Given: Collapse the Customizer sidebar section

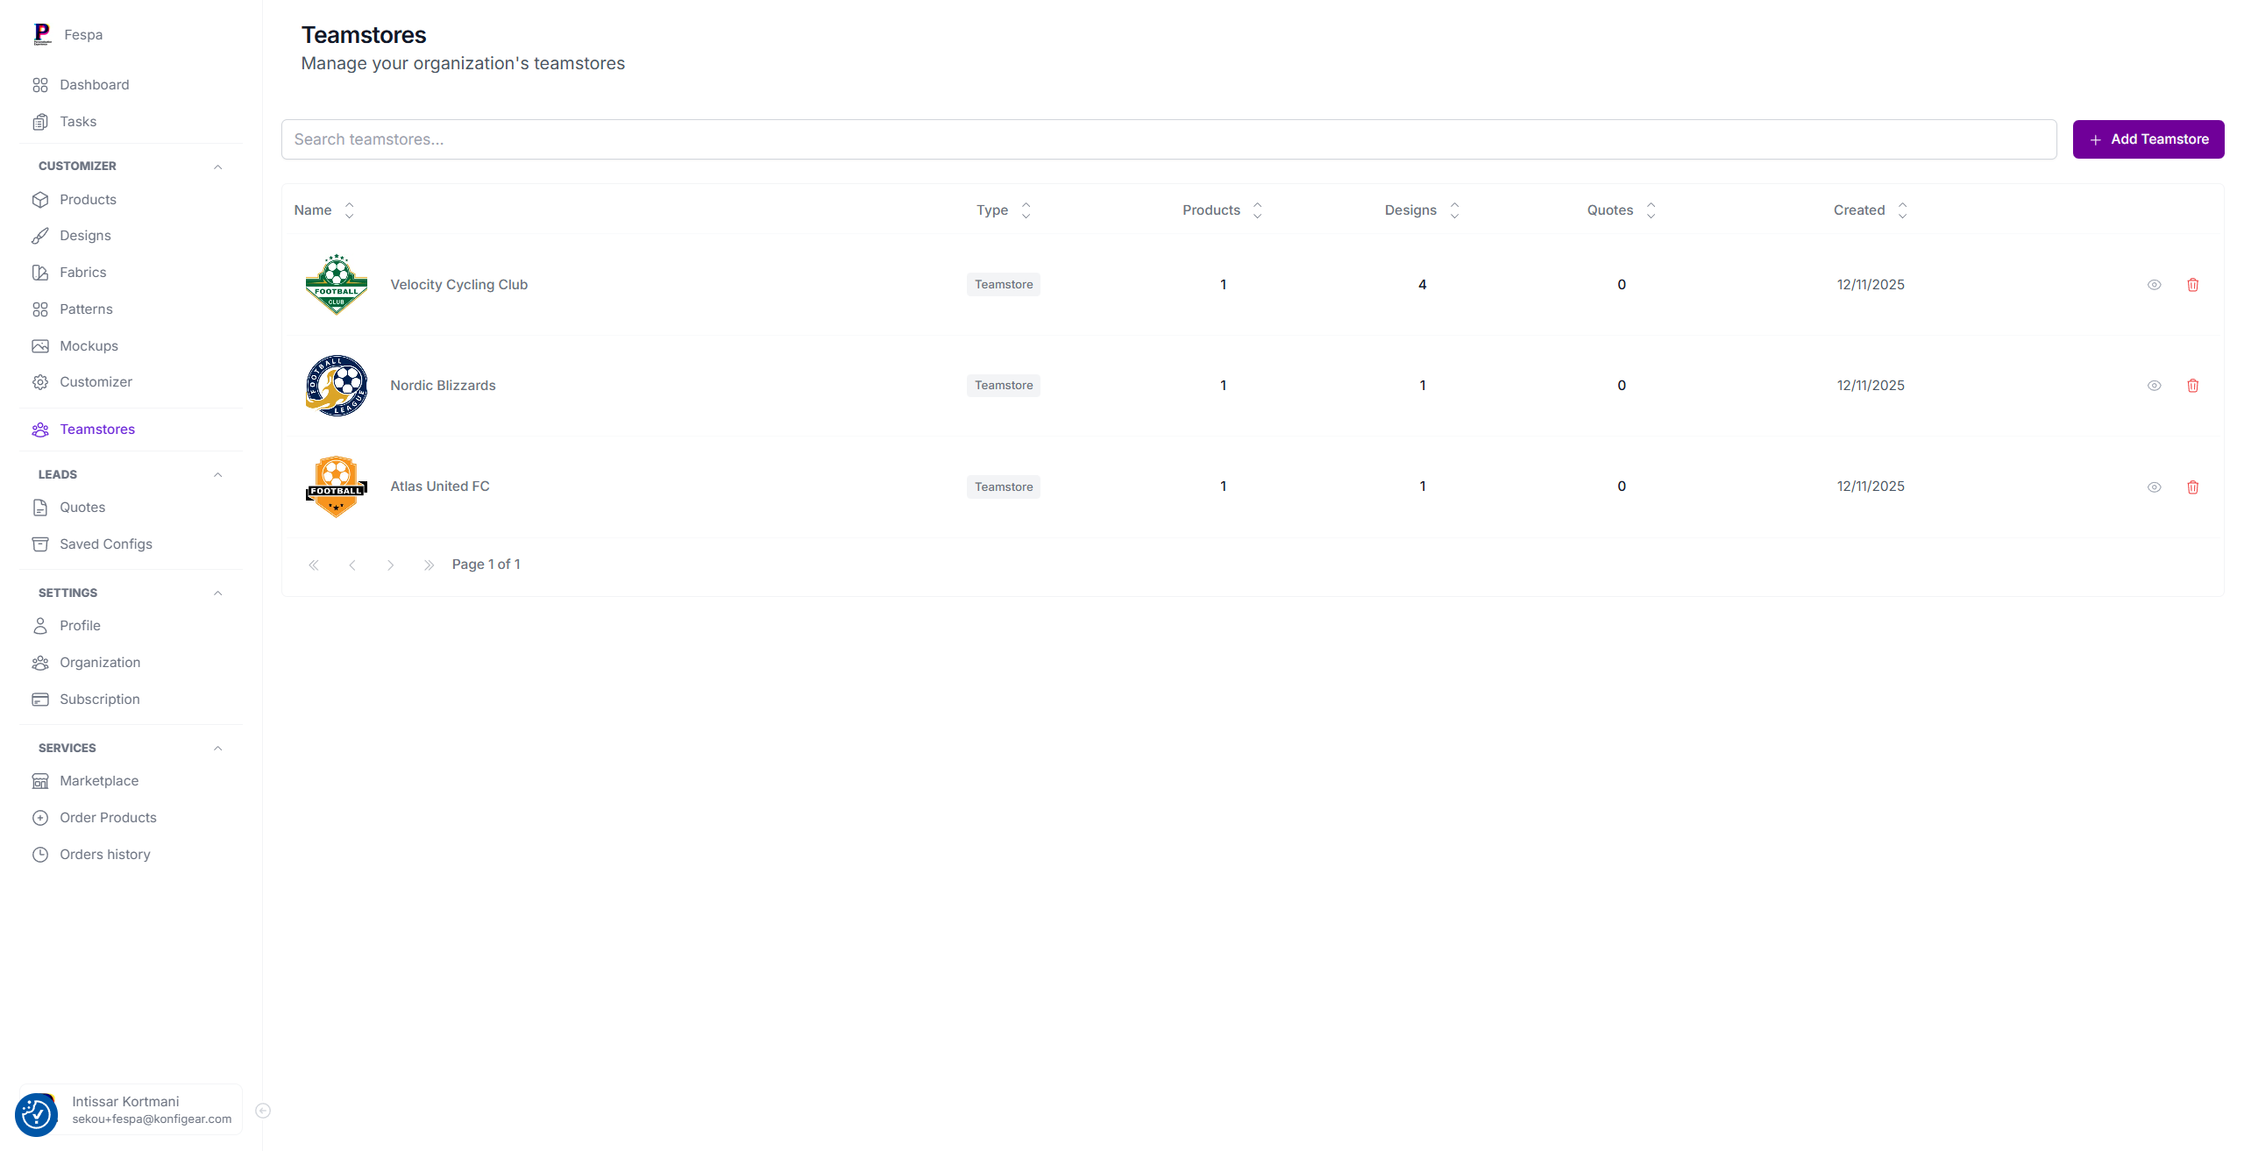Looking at the screenshot, I should [x=217, y=167].
